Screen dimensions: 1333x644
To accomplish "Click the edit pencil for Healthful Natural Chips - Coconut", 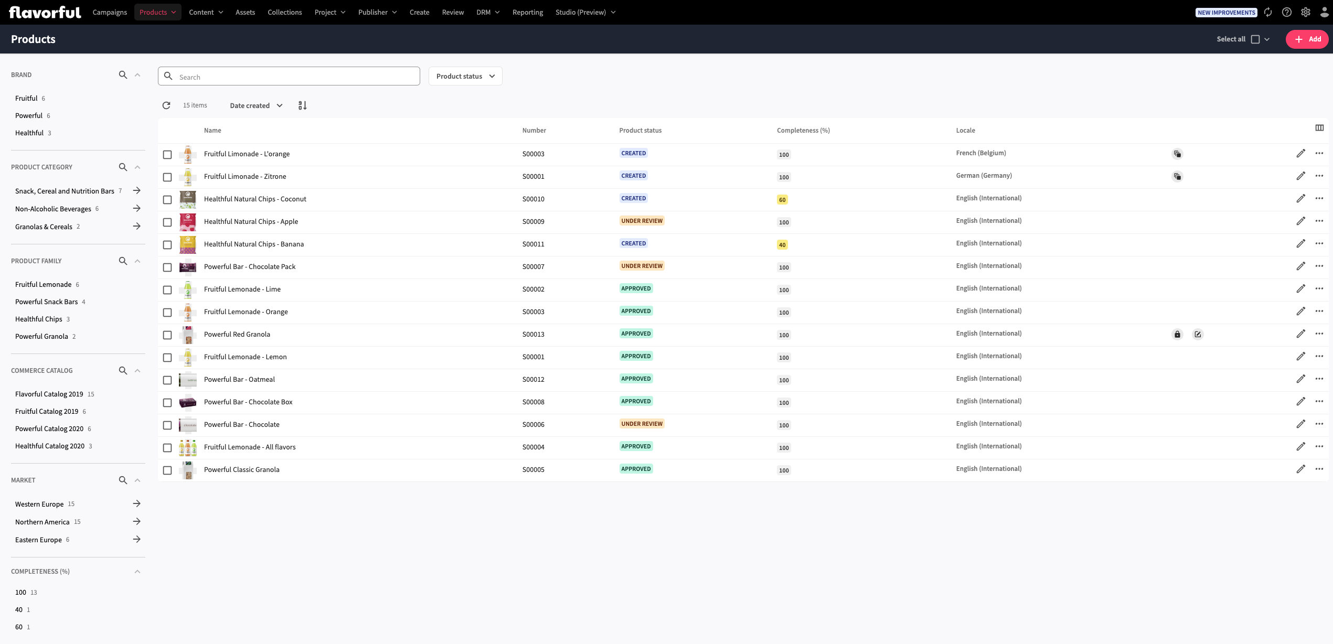I will 1300,199.
